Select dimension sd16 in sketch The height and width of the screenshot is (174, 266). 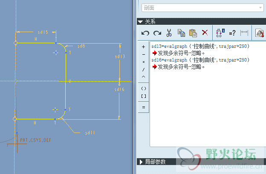[119, 89]
